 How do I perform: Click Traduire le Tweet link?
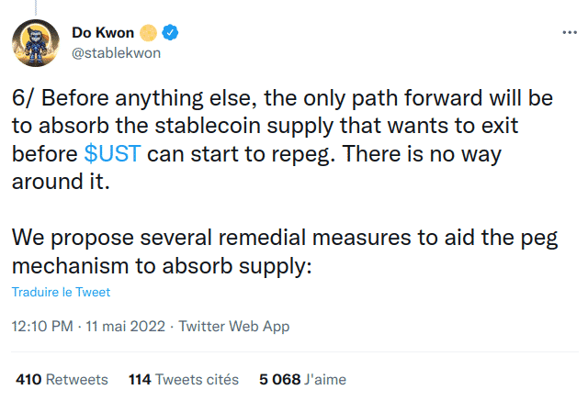pyautogui.click(x=61, y=292)
